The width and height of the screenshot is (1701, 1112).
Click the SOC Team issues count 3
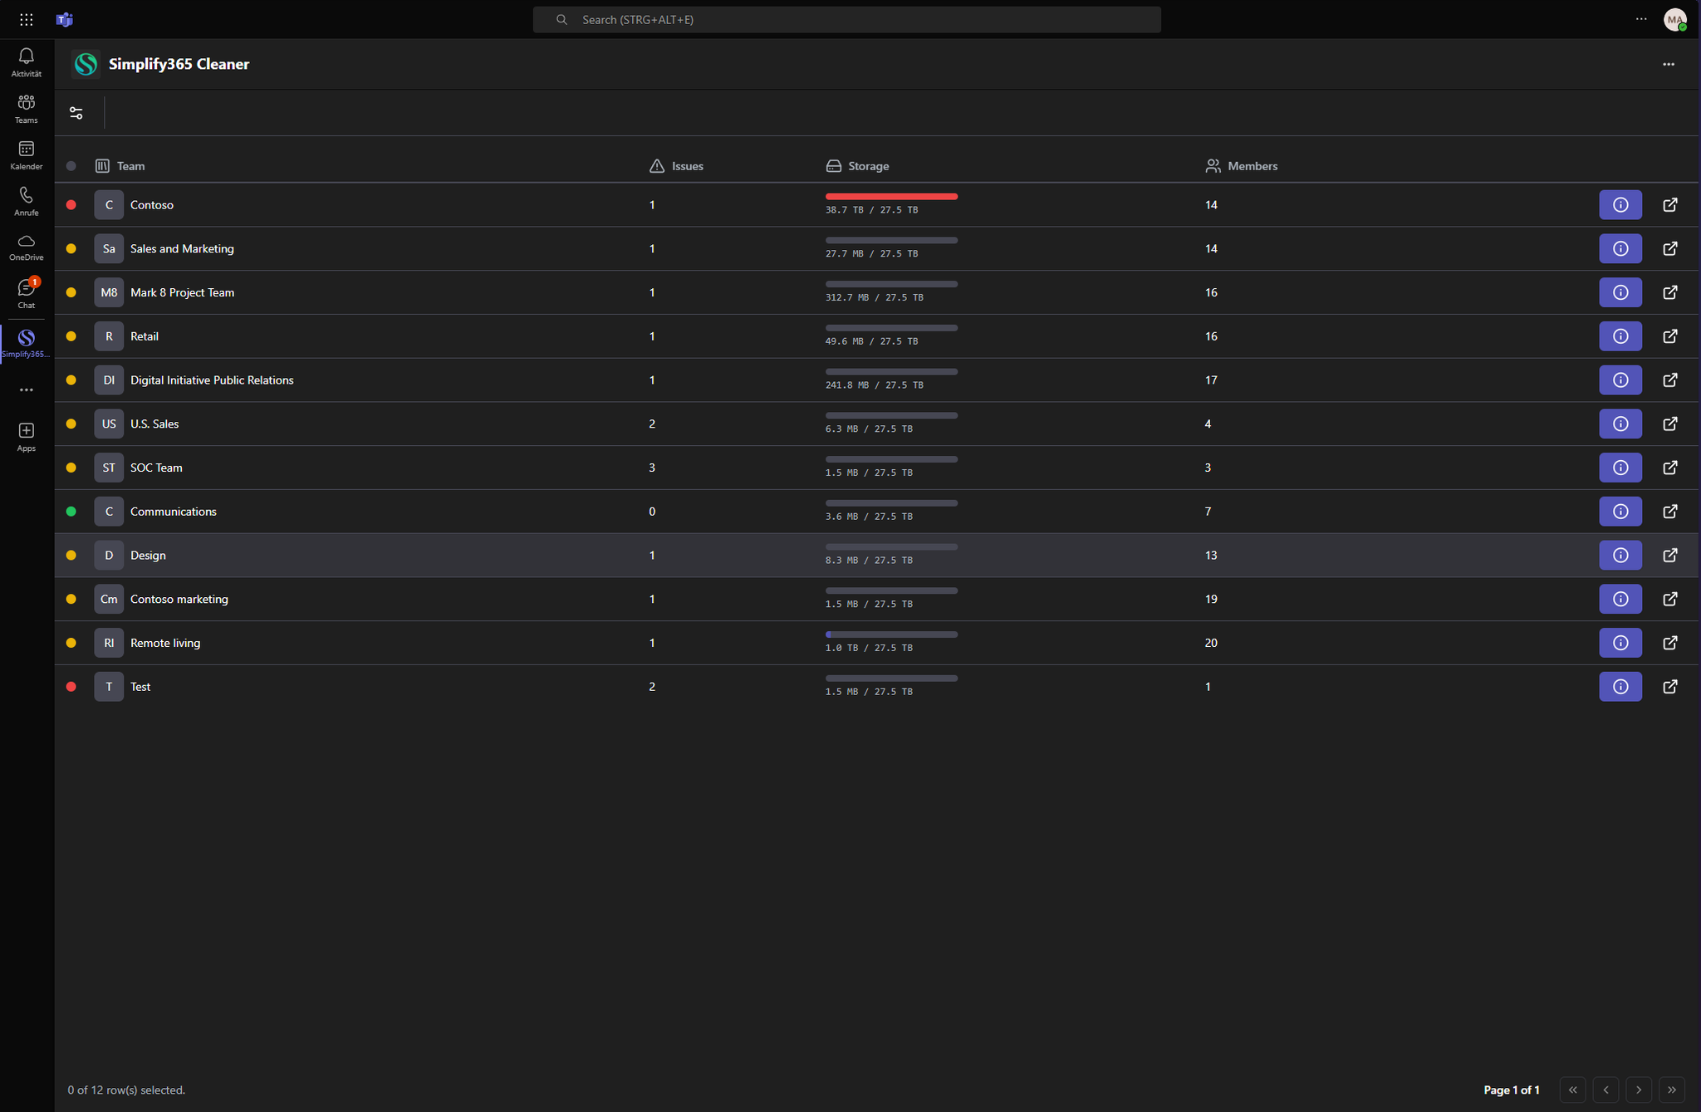(x=652, y=468)
